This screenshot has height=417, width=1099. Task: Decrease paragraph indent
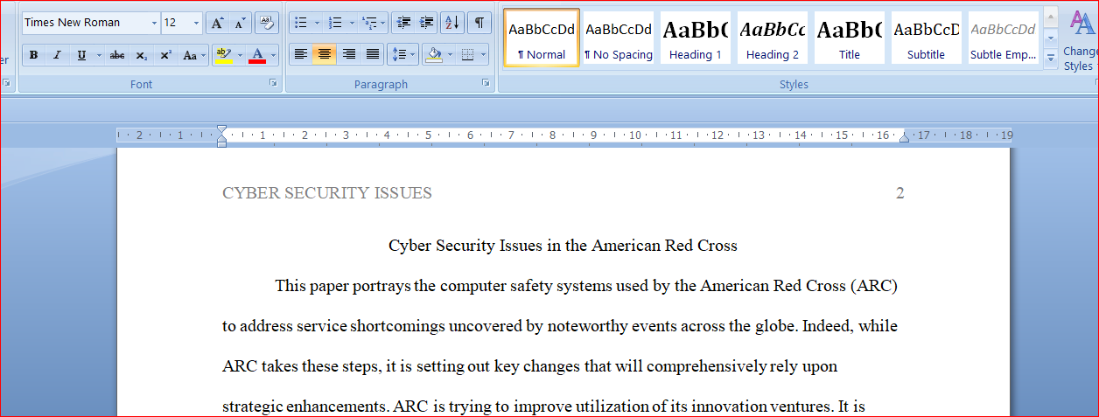402,23
